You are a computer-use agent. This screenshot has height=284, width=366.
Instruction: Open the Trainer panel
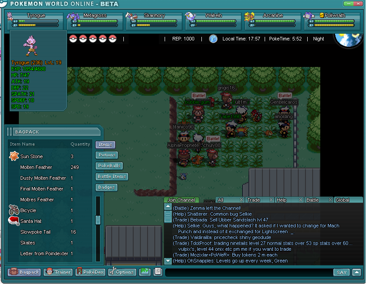(x=58, y=272)
